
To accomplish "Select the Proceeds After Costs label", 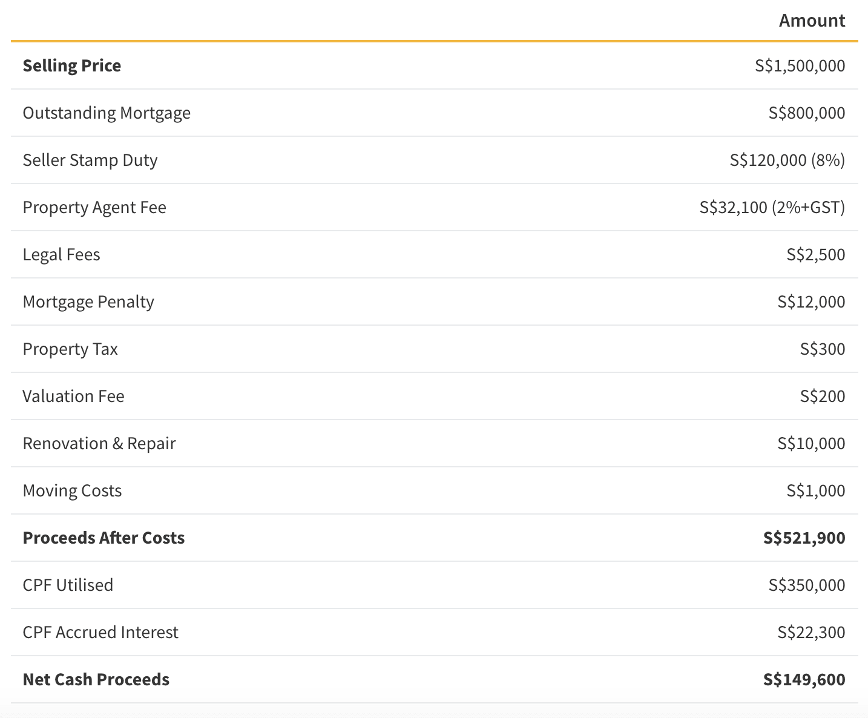I will 104,538.
